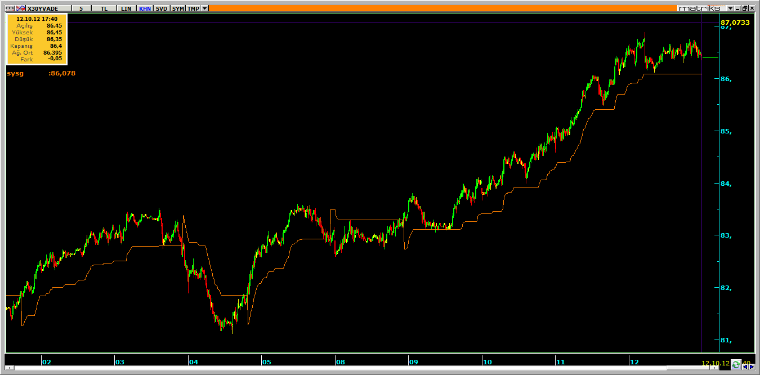
Task: Click the 09 date marker on time axis
Action: pyautogui.click(x=413, y=362)
